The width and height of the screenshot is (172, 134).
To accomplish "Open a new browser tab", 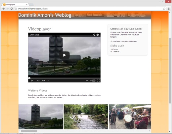I will tap(31, 5).
